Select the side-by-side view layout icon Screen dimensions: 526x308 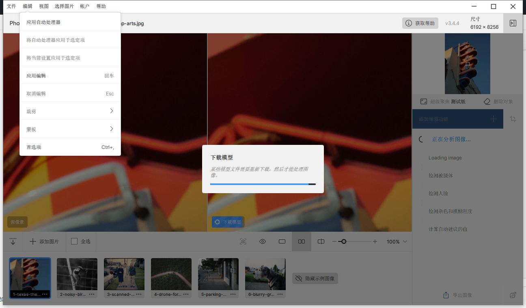coord(302,241)
